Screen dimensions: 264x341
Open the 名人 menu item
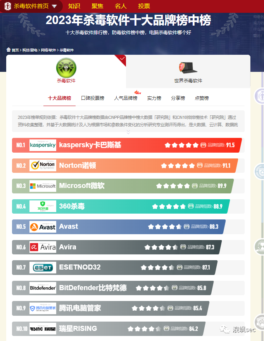click(121, 6)
